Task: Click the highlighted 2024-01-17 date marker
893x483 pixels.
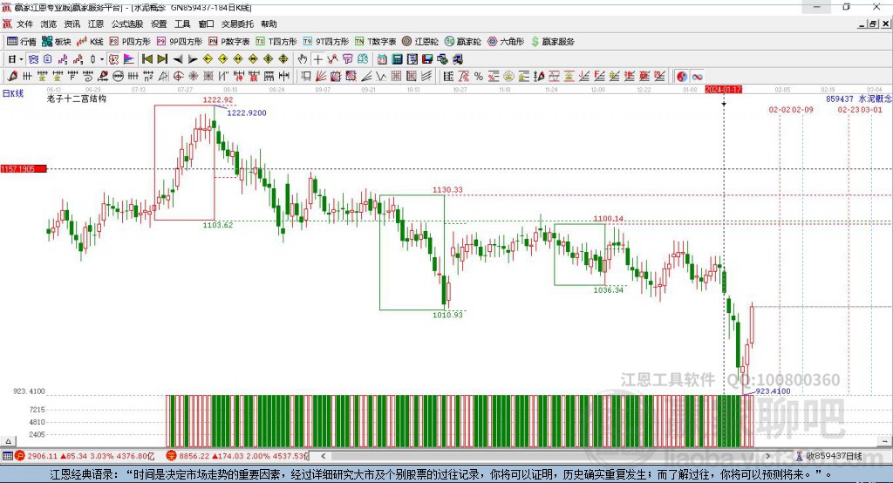Action: (x=723, y=90)
